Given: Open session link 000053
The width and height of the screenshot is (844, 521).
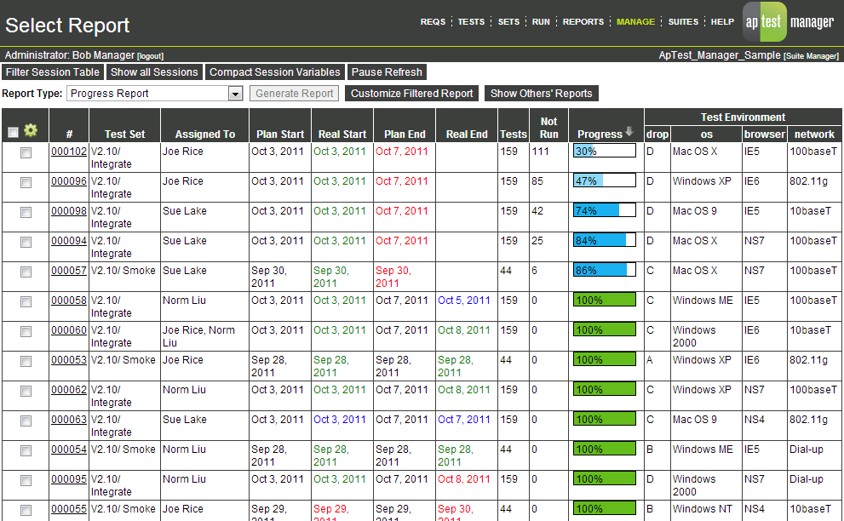Looking at the screenshot, I should click(x=69, y=360).
